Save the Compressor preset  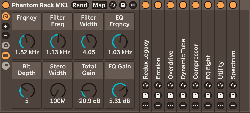pos(196,95)
